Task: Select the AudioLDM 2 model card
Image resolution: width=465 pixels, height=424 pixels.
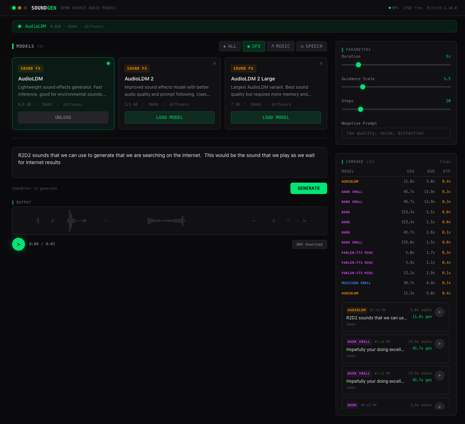Action: pyautogui.click(x=170, y=94)
